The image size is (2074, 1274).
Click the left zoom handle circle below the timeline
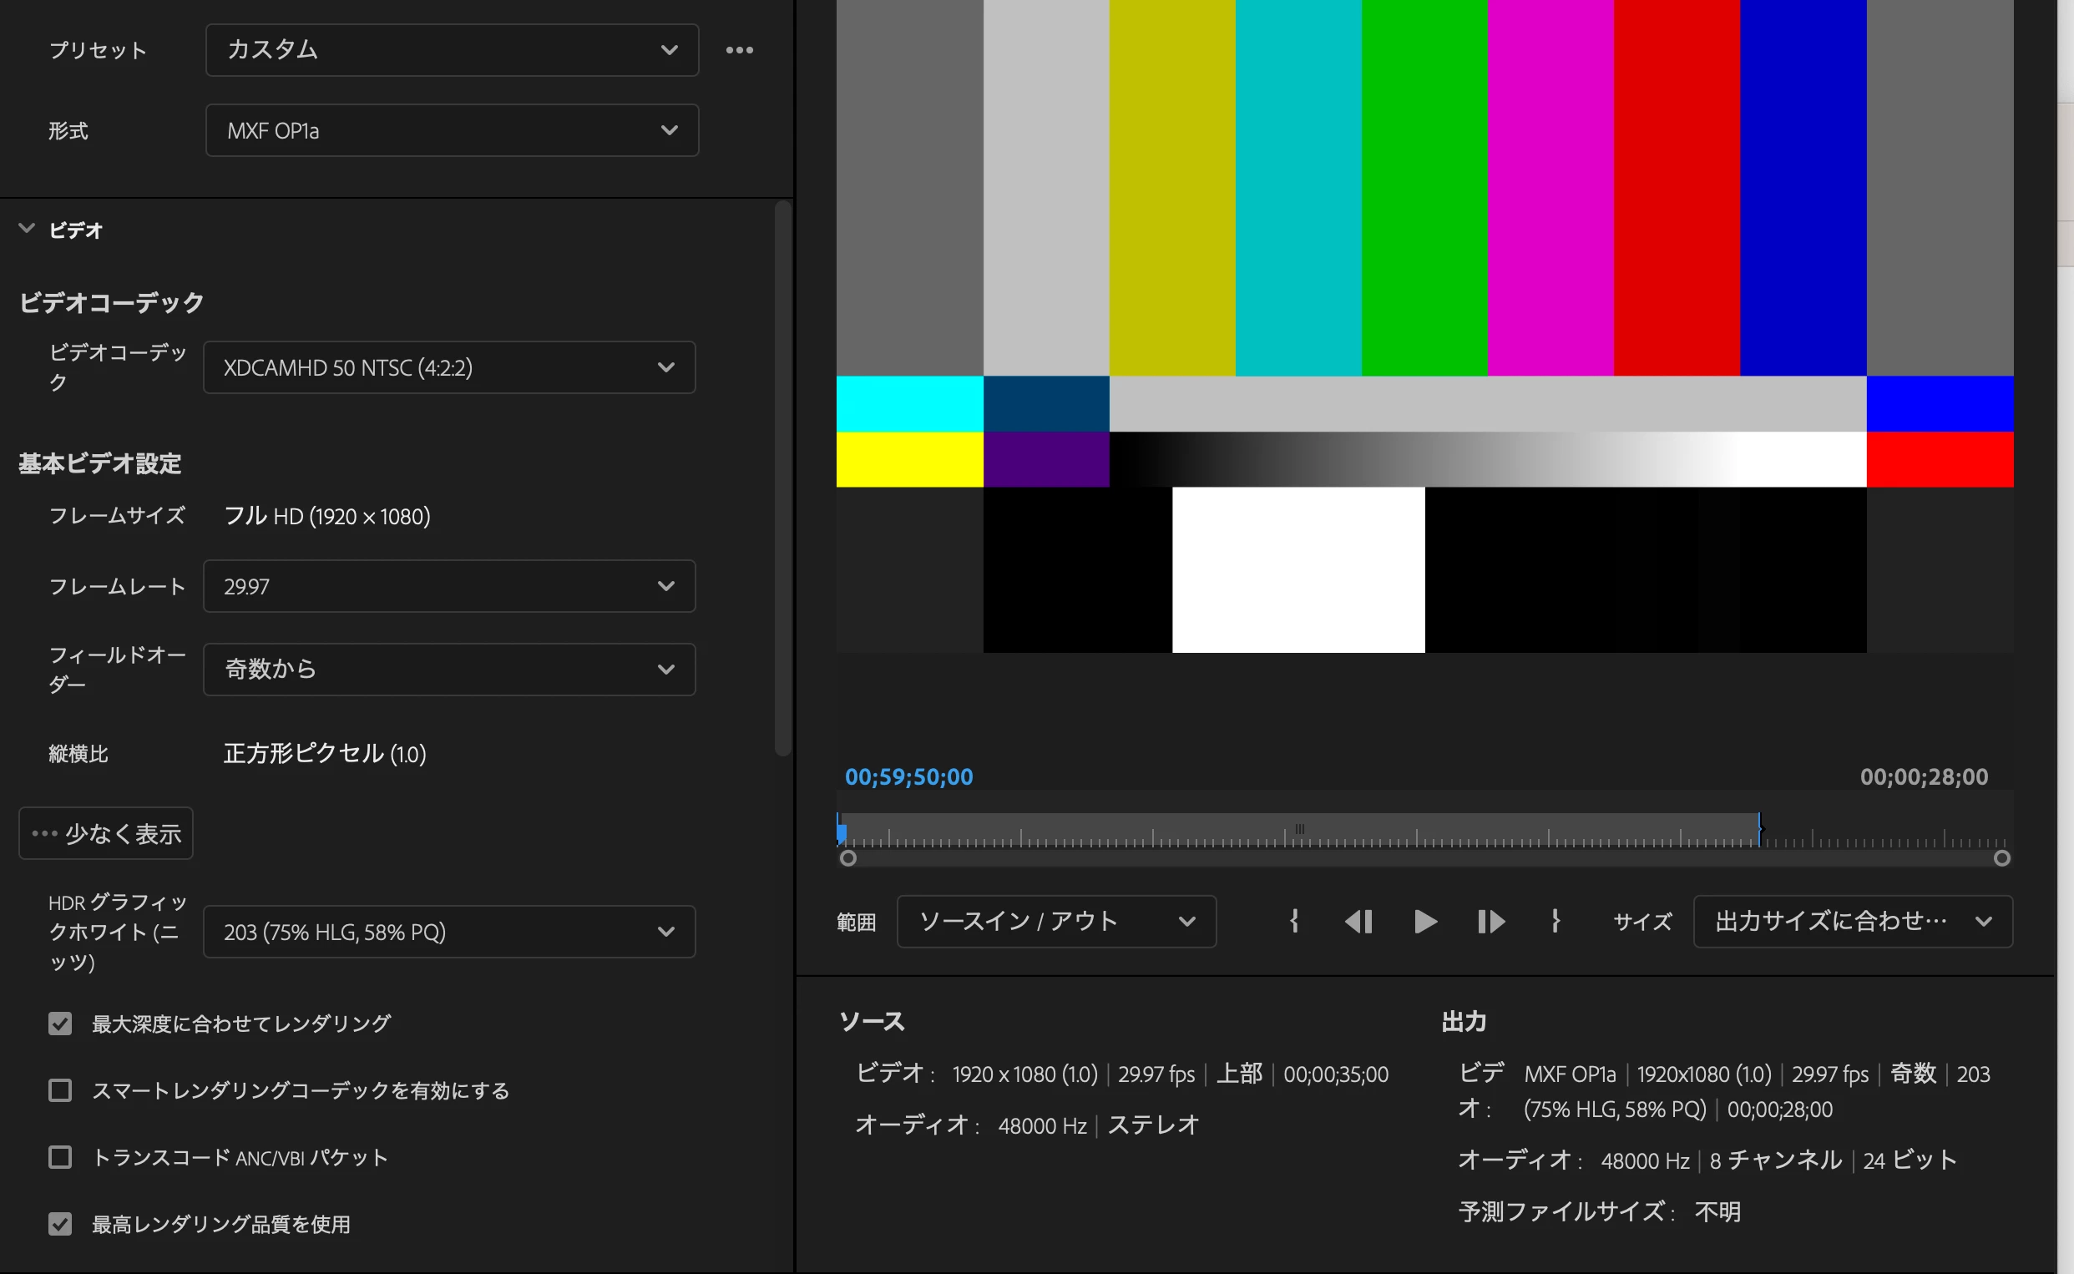coord(848,857)
